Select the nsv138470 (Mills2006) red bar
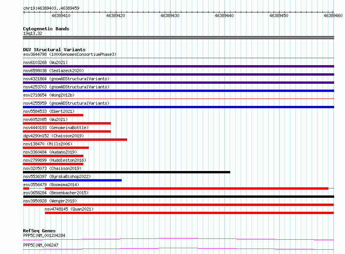The image size is (345, 254). 56,148
